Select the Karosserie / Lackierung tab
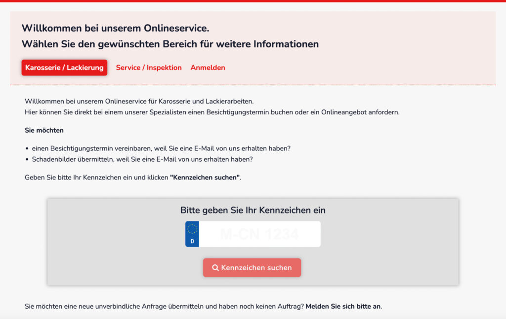Image resolution: width=506 pixels, height=319 pixels. [64, 68]
